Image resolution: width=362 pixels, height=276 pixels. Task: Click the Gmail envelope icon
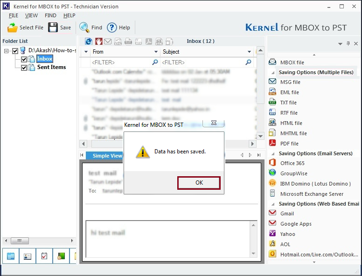[272, 213]
